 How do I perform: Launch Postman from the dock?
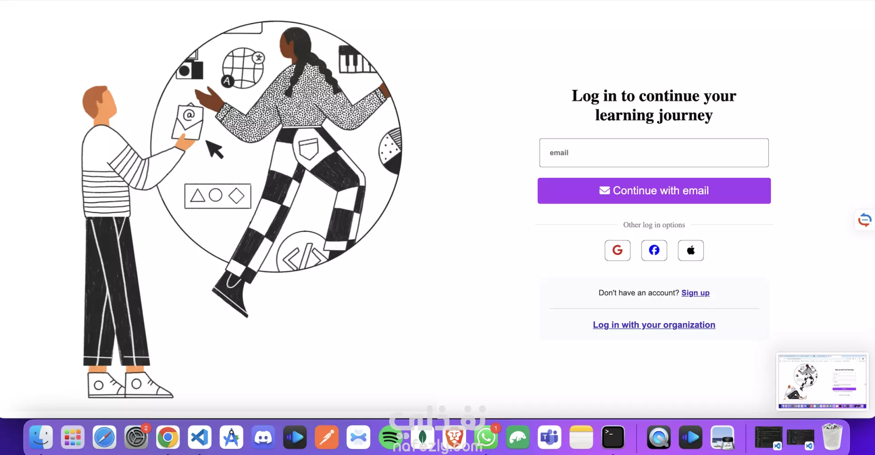tap(327, 437)
